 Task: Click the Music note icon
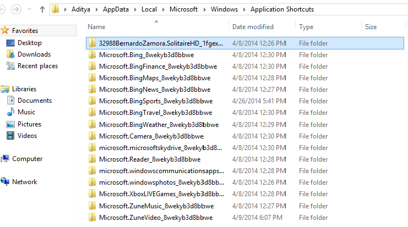pos(10,112)
